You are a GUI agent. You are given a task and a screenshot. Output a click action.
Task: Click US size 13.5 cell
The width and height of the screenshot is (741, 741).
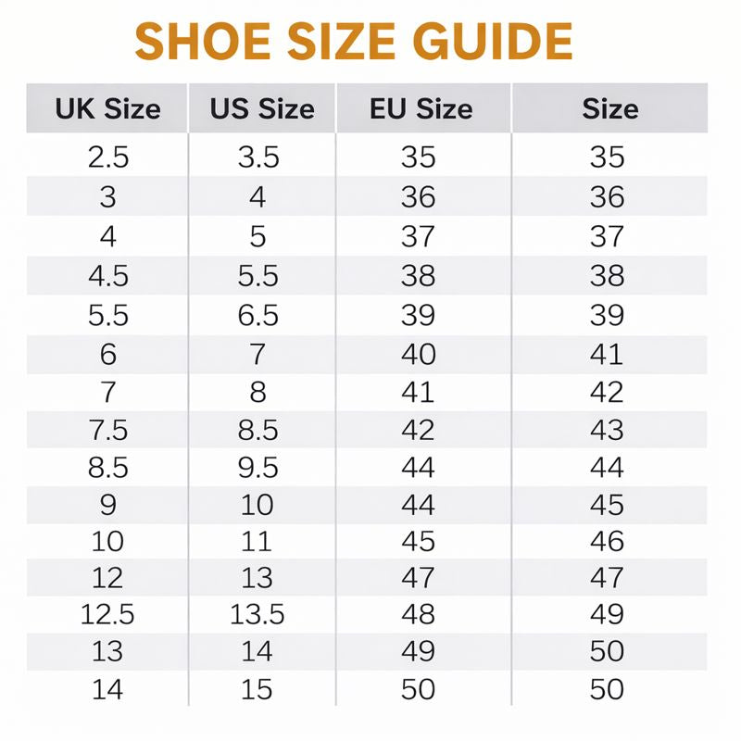258,614
